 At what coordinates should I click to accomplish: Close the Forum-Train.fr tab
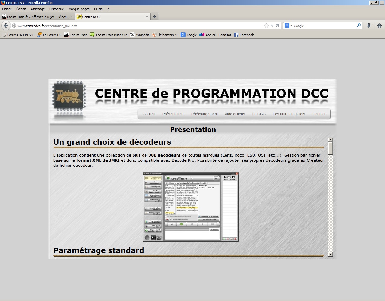[x=72, y=17]
